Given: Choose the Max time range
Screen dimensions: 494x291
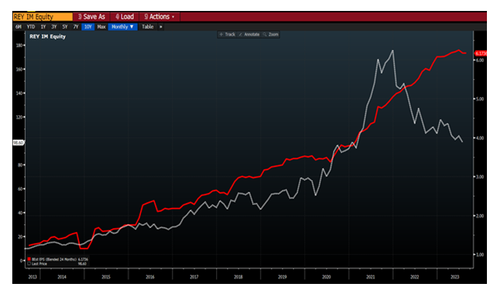Looking at the screenshot, I should pos(101,26).
